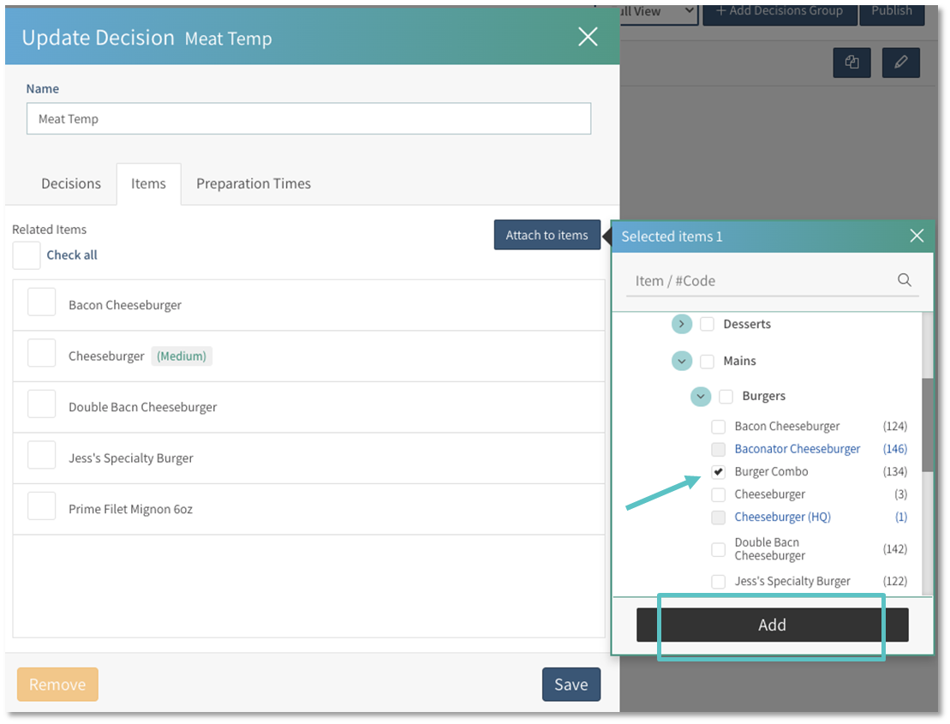
Task: Close the Selected items popup
Action: [x=917, y=236]
